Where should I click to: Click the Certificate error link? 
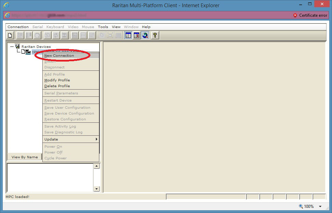click(x=313, y=15)
